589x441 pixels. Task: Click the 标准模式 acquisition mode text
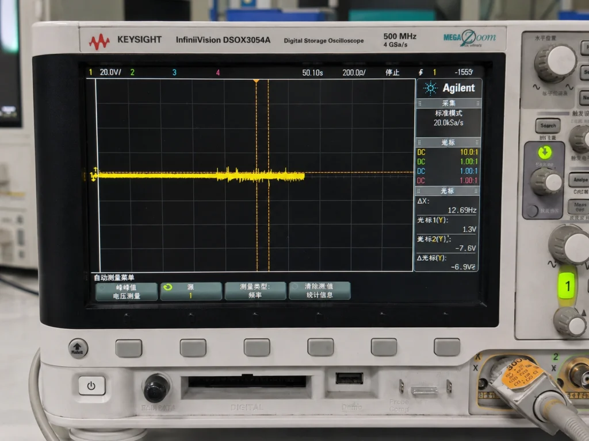(x=449, y=113)
